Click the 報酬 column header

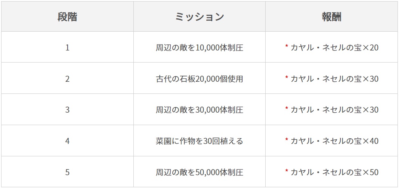(x=331, y=17)
